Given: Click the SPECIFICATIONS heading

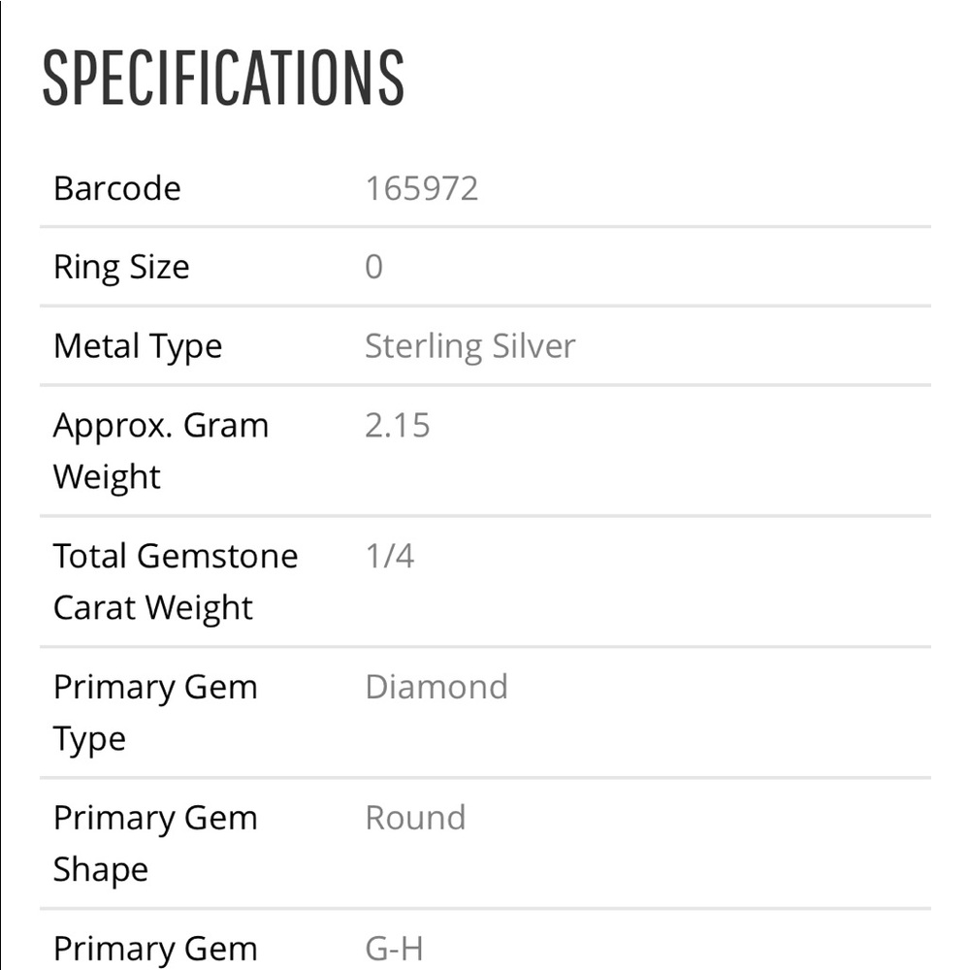Looking at the screenshot, I should (223, 78).
